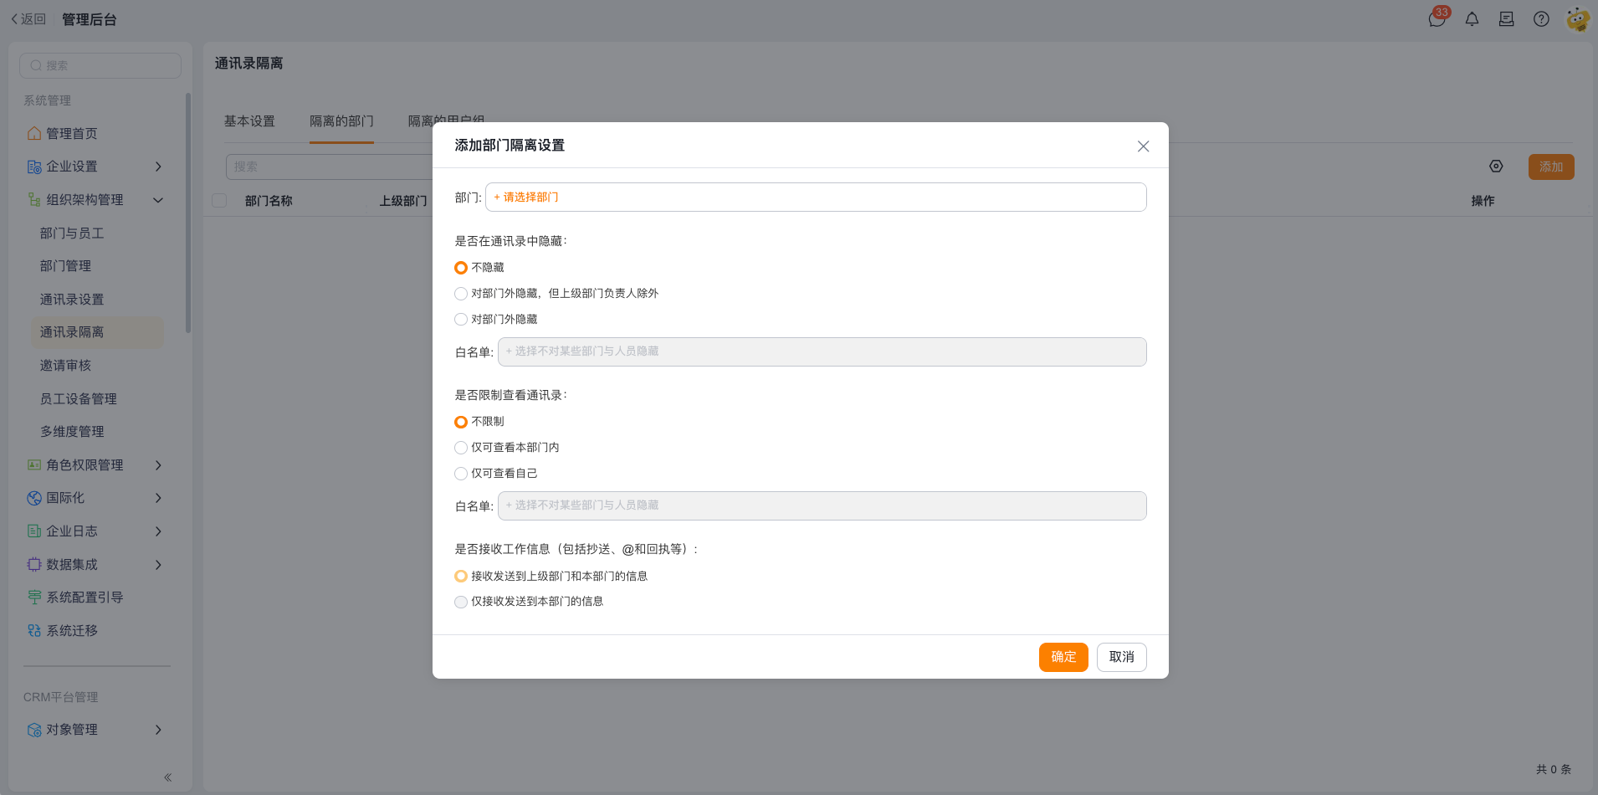Select 不隐藏 radio option
1598x795 pixels.
[461, 268]
